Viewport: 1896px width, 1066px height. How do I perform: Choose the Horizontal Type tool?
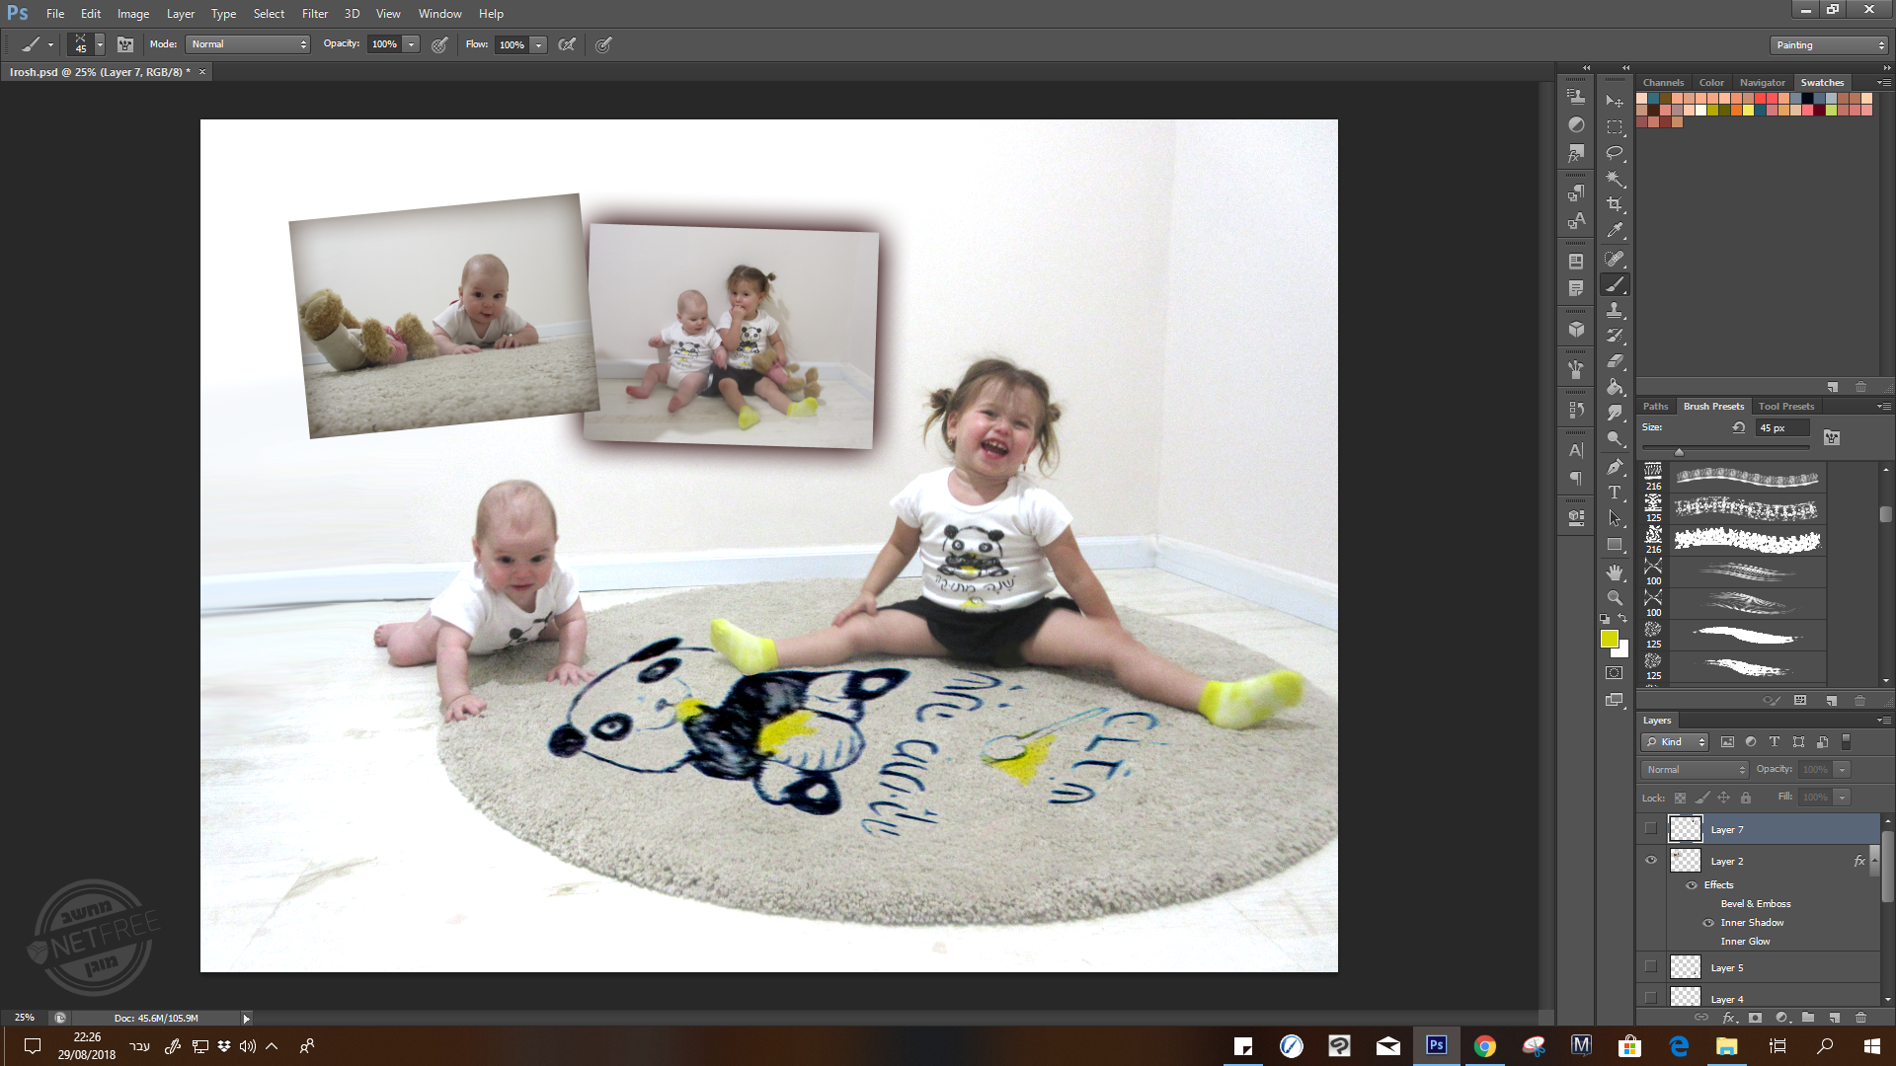tap(1615, 492)
